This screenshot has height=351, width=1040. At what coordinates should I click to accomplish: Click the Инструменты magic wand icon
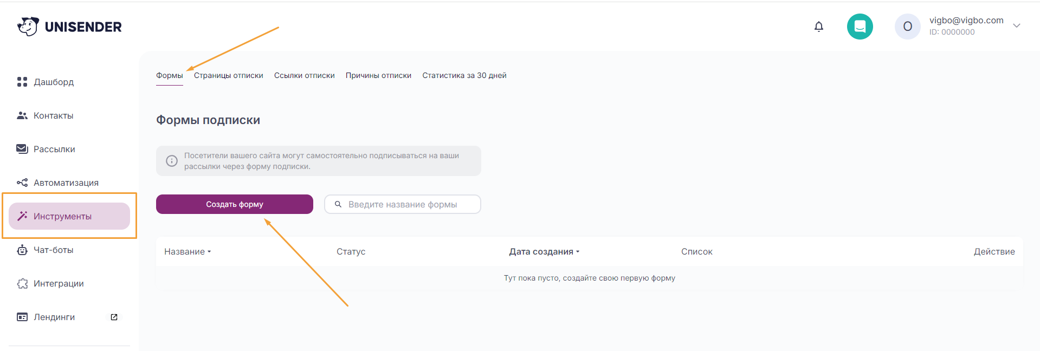pos(22,216)
